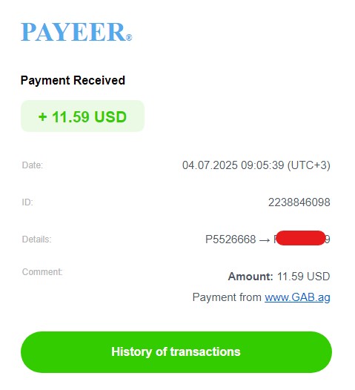Screen dimensions: 355x390
Task: Click the ID: label
Action: [x=27, y=202]
